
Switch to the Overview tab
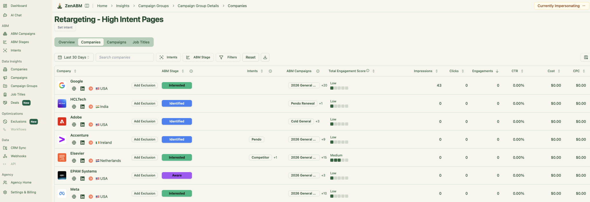67,42
